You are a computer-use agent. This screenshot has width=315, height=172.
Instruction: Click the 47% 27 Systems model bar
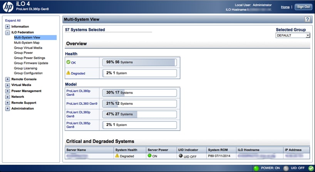[x=139, y=114]
